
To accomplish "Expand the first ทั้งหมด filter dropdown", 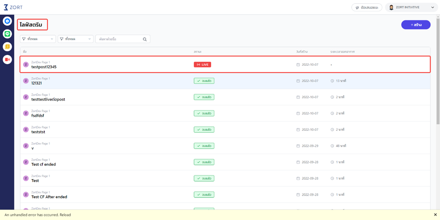I will 38,39.
